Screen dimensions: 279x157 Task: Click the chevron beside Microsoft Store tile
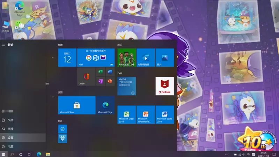[53, 97]
